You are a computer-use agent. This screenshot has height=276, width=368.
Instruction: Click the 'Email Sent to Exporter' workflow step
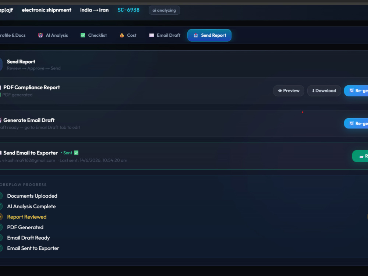pyautogui.click(x=33, y=248)
